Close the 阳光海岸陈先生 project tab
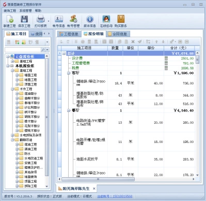 (x=94, y=189)
